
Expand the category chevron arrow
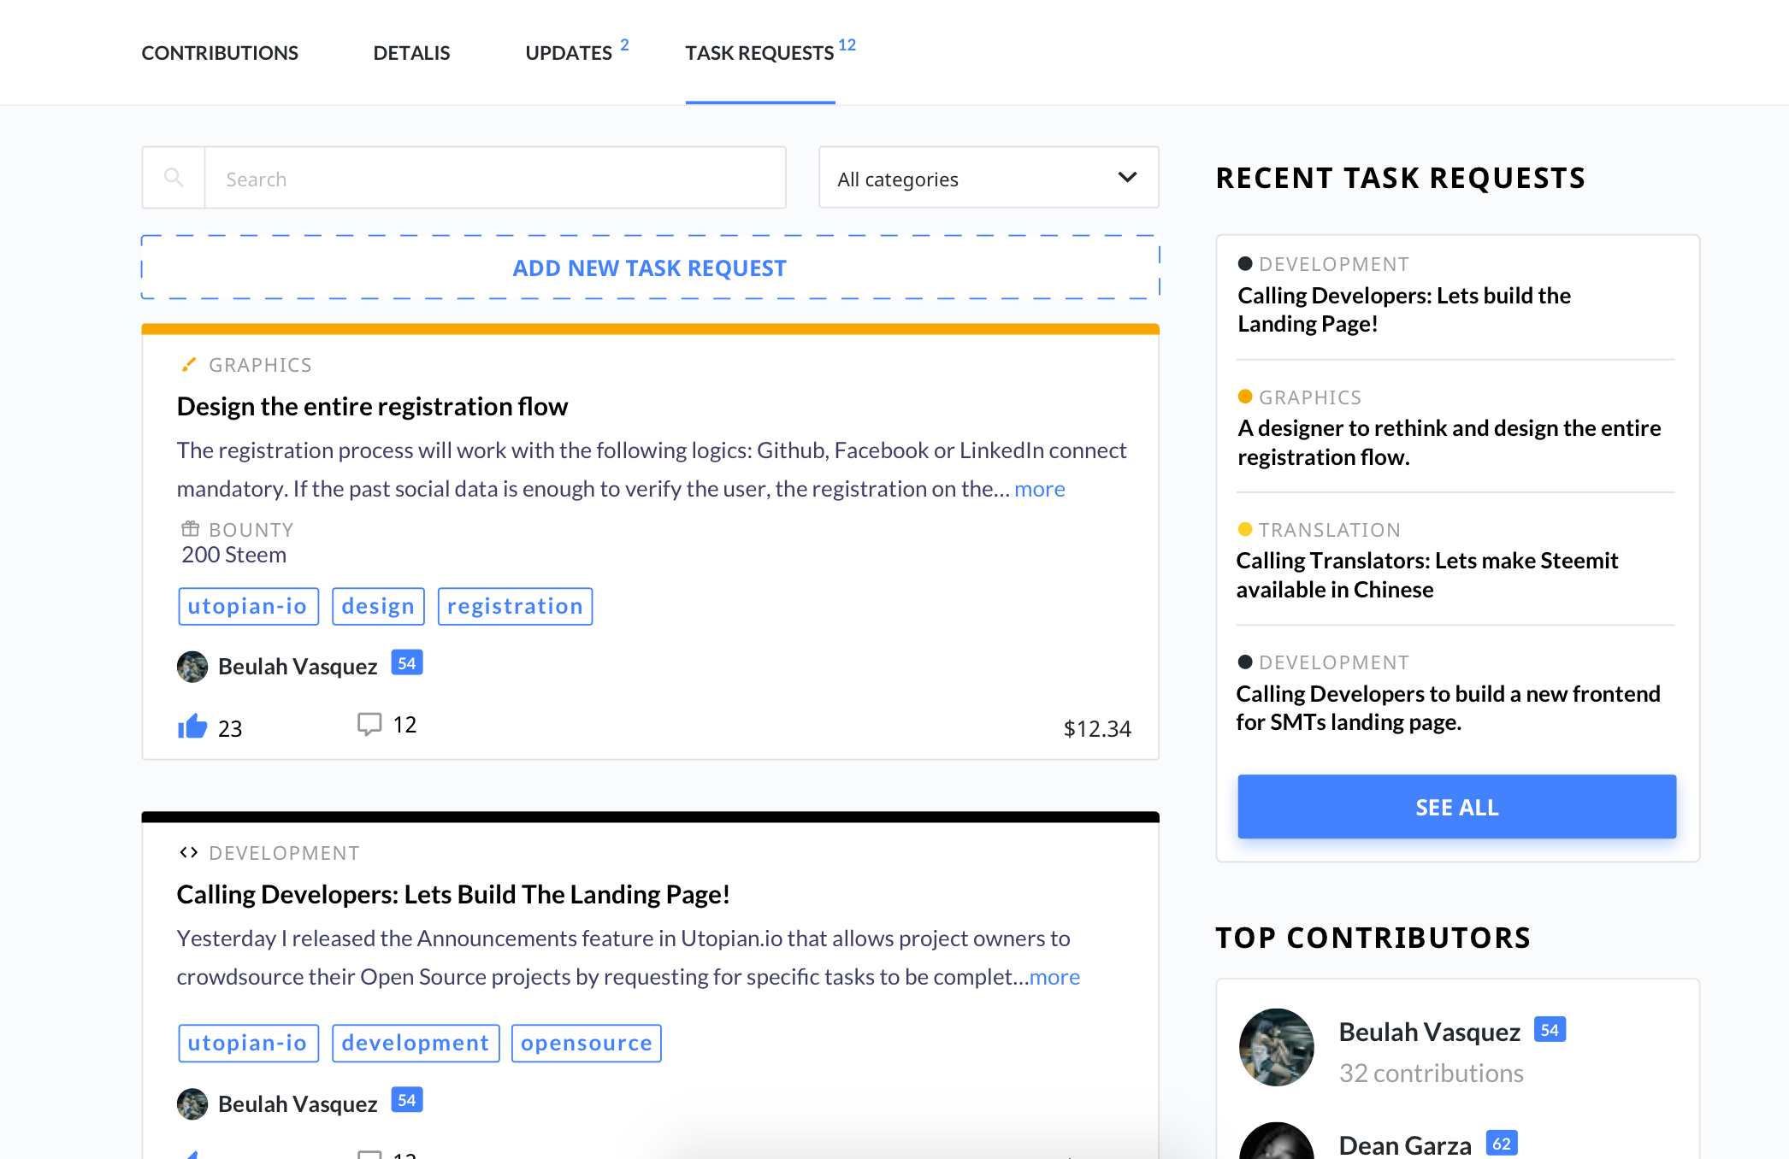coord(1127,178)
